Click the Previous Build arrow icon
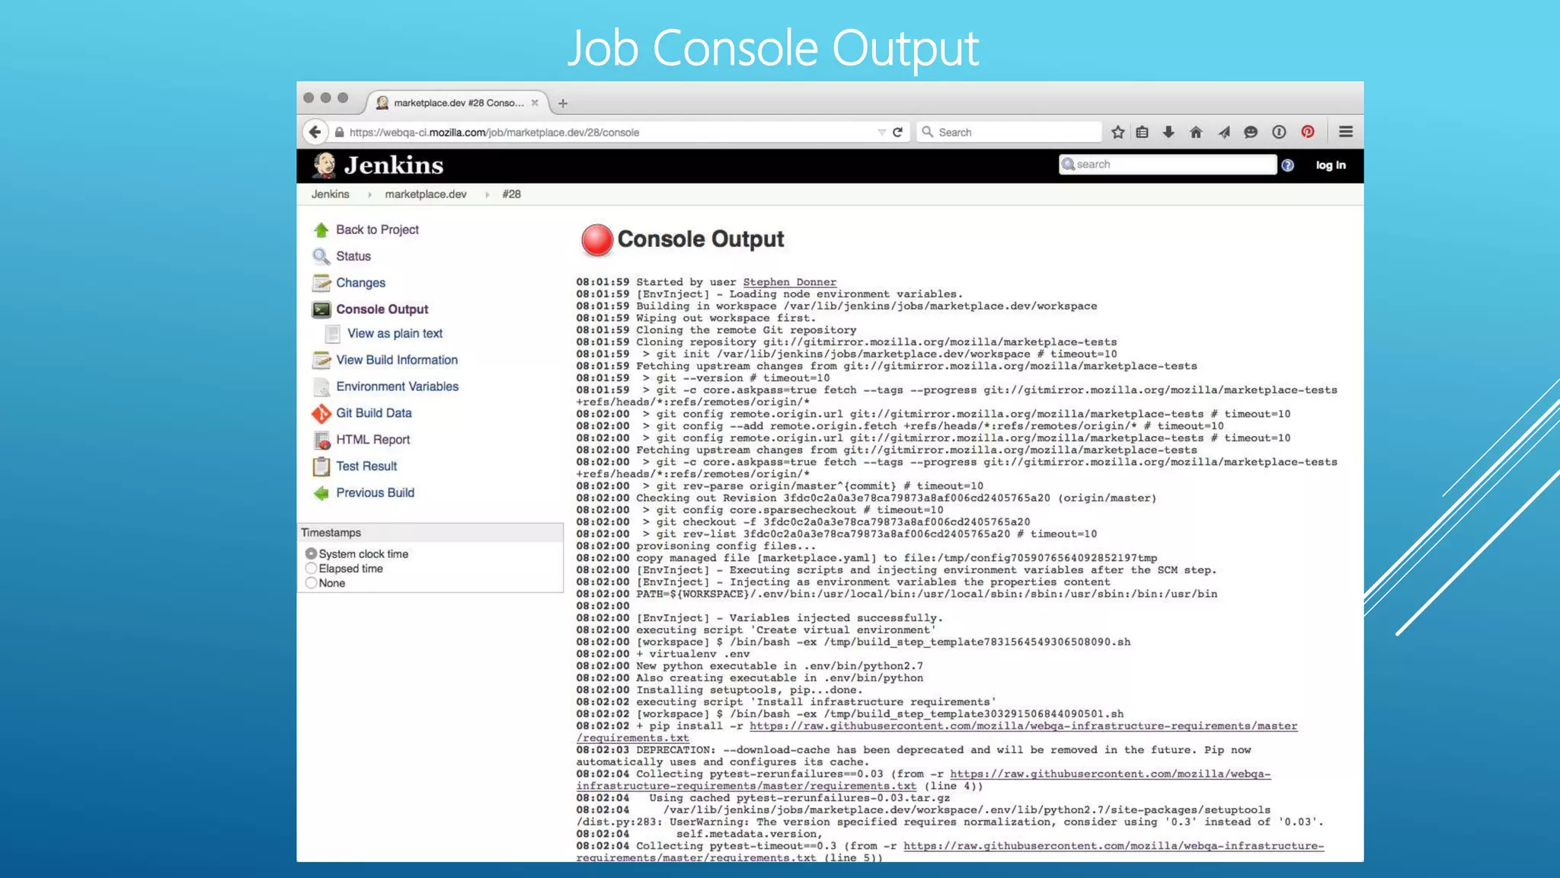1560x878 pixels. [x=321, y=493]
